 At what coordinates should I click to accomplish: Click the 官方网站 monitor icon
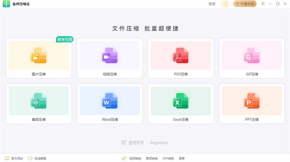7,158
